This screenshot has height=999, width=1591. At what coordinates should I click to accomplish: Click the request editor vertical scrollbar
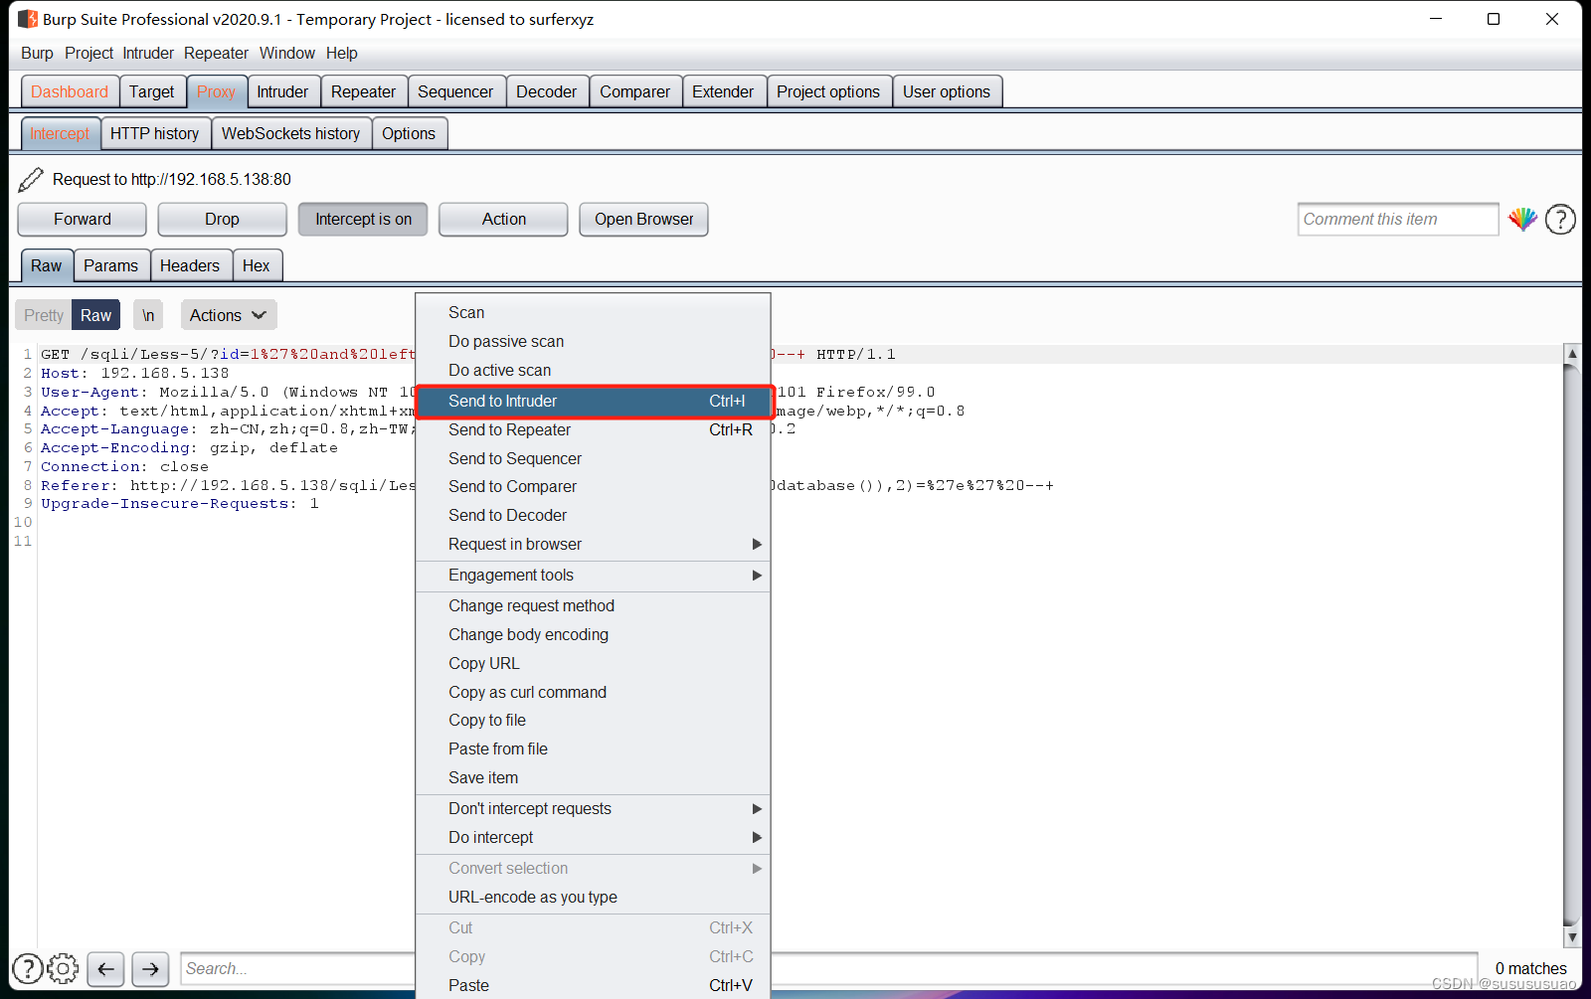[x=1572, y=645]
